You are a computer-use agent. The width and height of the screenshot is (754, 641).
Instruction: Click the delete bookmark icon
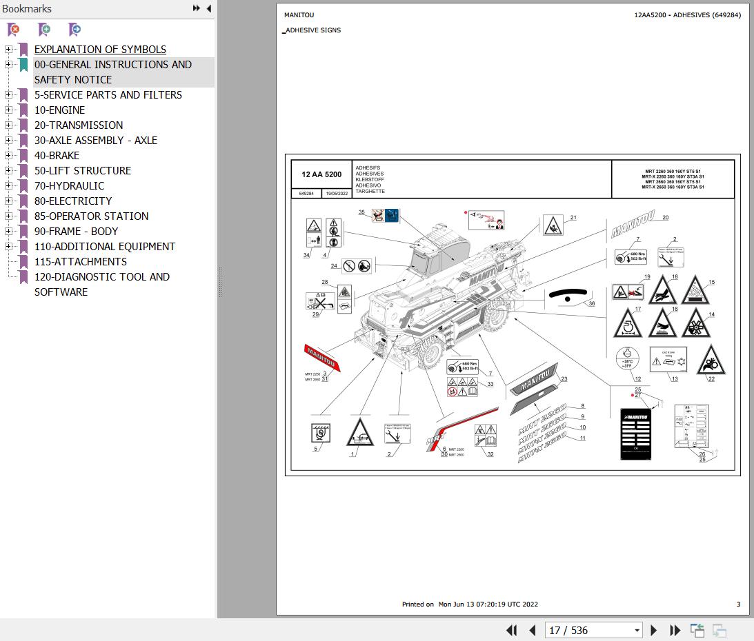coord(13,30)
